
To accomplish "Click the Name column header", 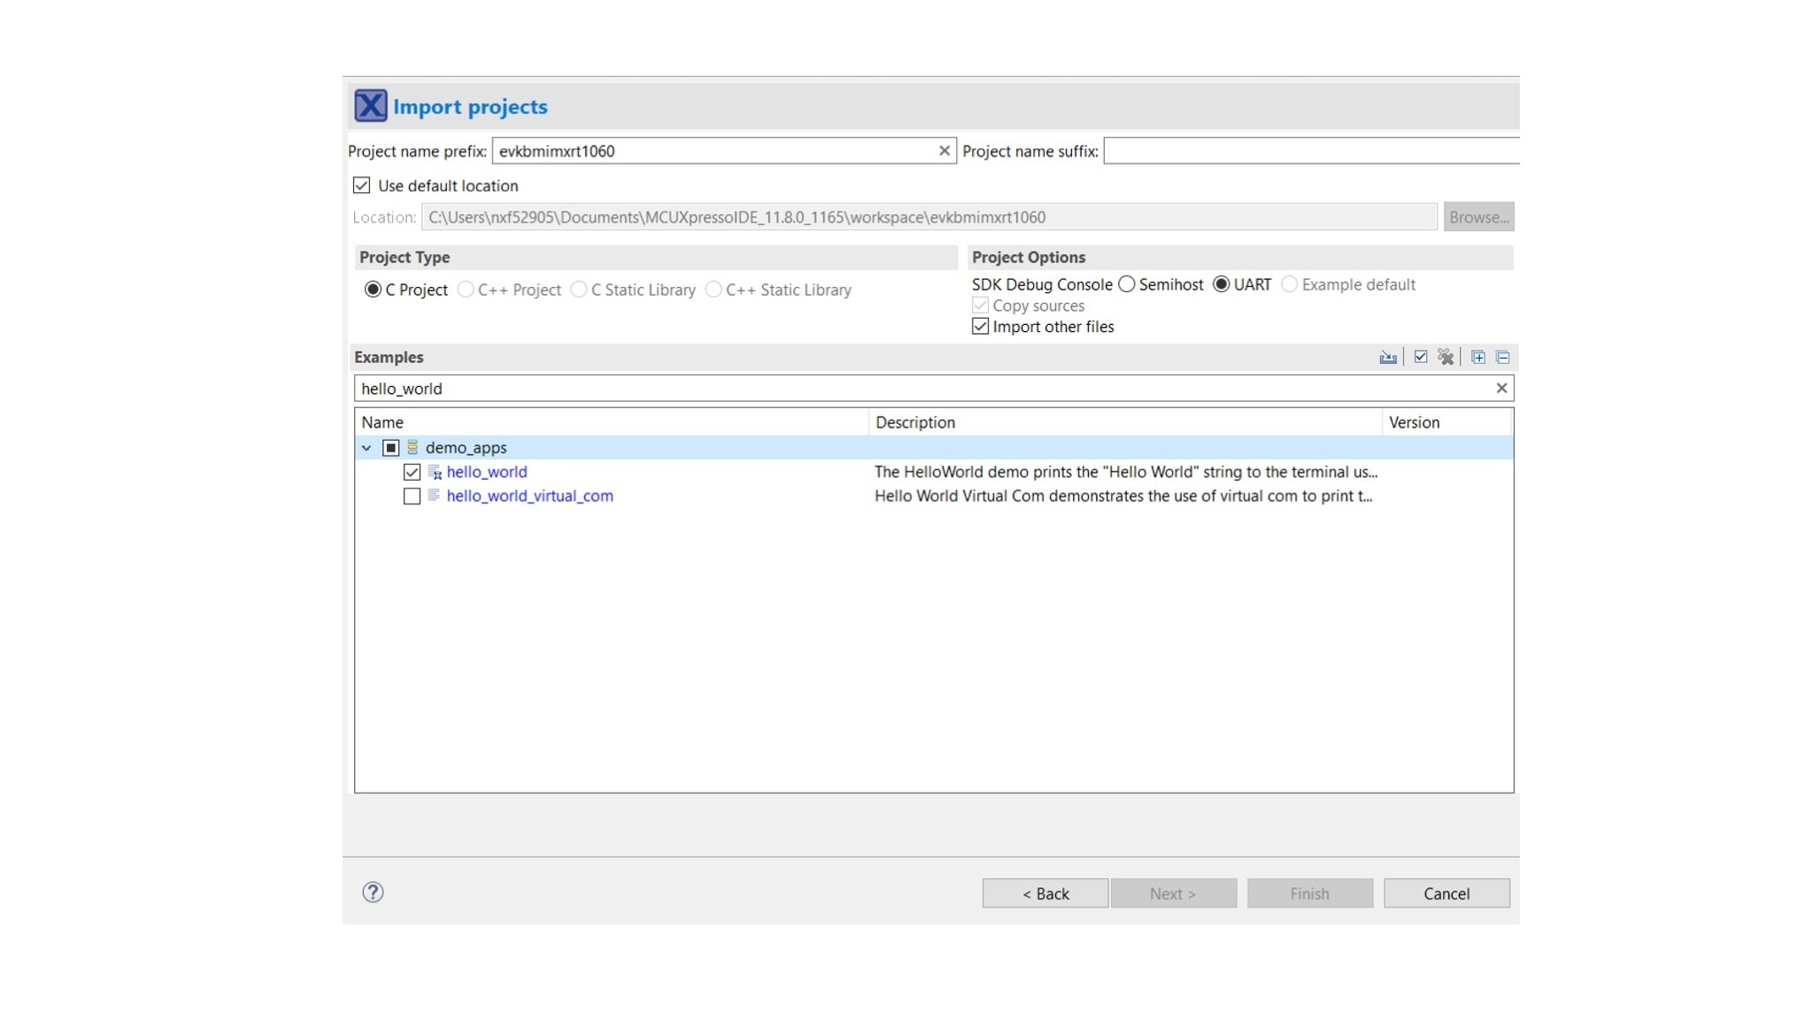I will coord(384,422).
